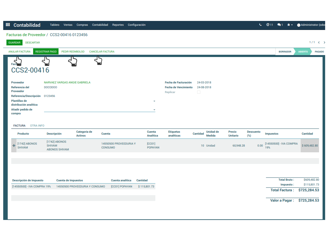Open the @ mentions notifications icon
Screen dimensions: 329x247
(x=269, y=25)
